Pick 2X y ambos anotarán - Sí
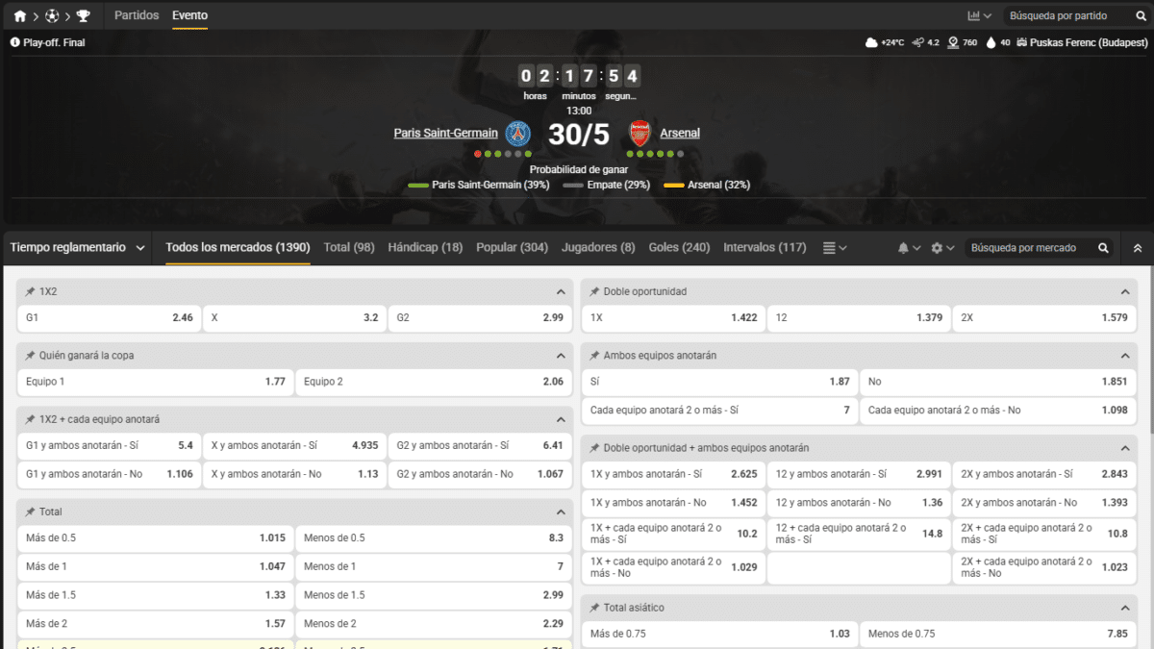The height and width of the screenshot is (649, 1154). (x=1044, y=475)
